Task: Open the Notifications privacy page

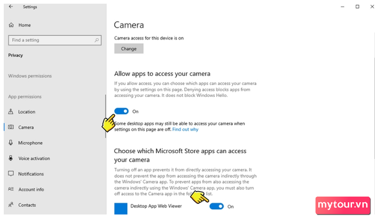Action: pos(31,174)
